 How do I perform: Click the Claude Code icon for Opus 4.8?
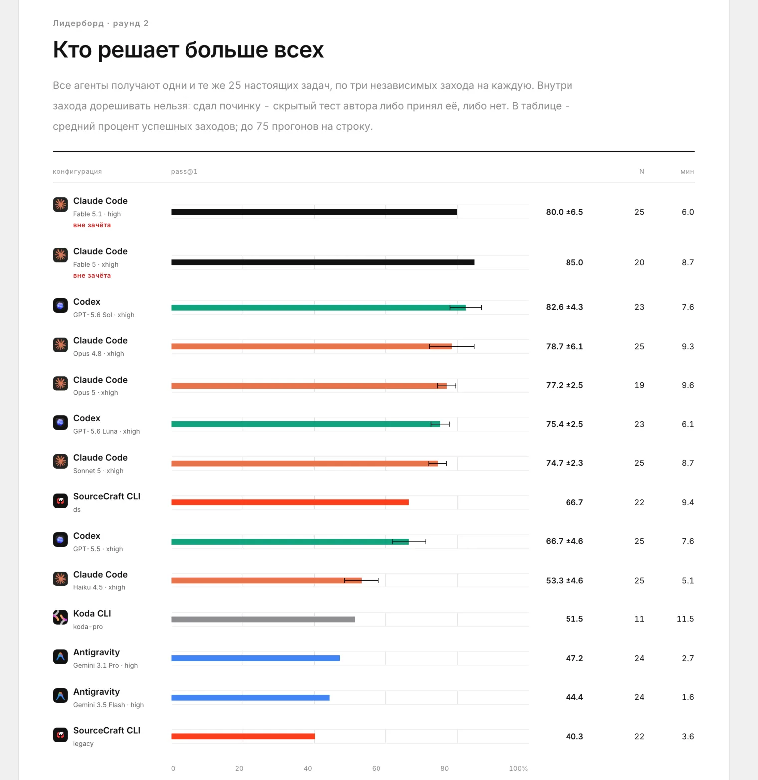coord(60,344)
